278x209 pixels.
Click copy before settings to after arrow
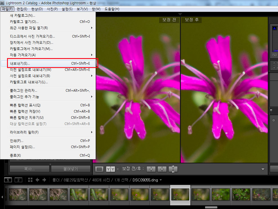coord(151,169)
